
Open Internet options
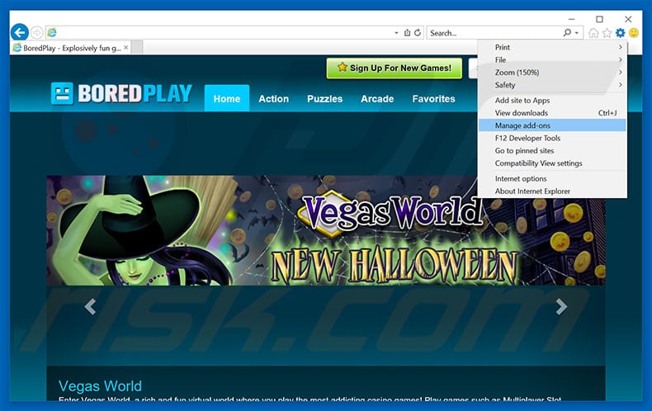tap(552, 178)
